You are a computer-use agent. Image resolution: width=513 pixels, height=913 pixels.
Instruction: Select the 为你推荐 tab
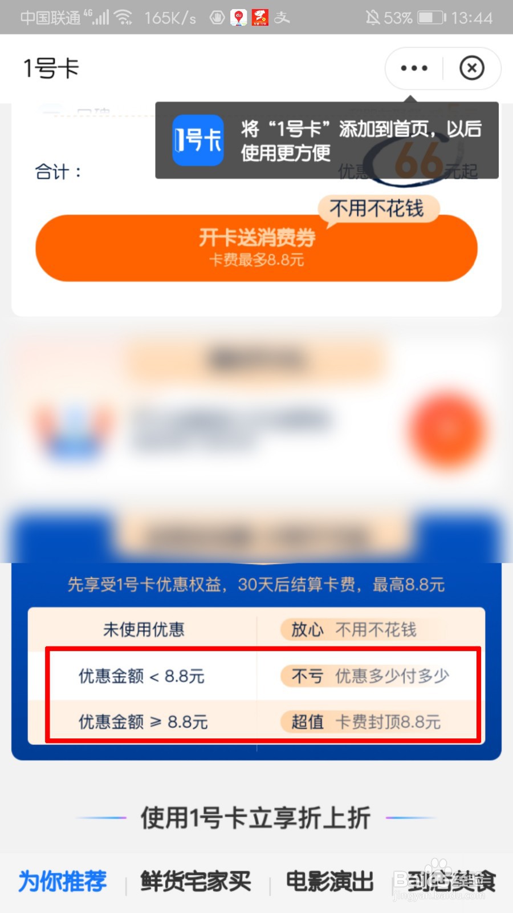tap(63, 882)
